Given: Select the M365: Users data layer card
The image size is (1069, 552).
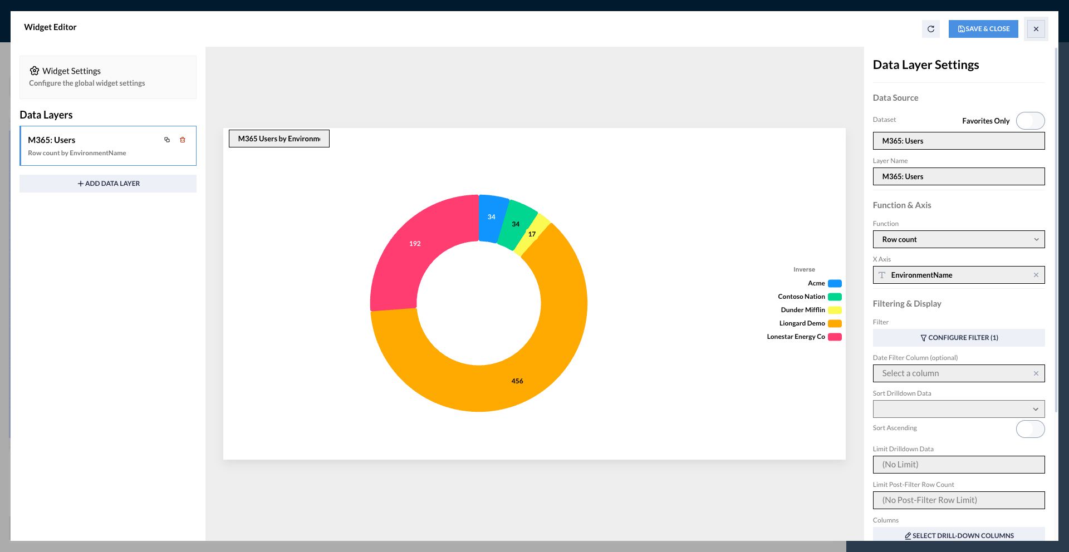Looking at the screenshot, I should pyautogui.click(x=108, y=146).
